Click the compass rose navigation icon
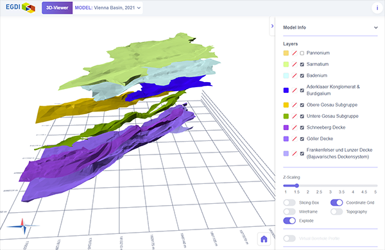The width and height of the screenshot is (385, 250). pyautogui.click(x=23, y=226)
